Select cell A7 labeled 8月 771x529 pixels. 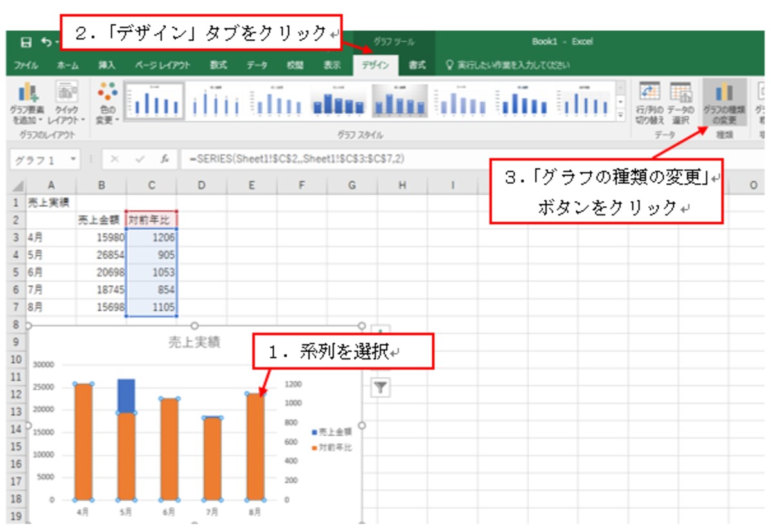[x=51, y=307]
